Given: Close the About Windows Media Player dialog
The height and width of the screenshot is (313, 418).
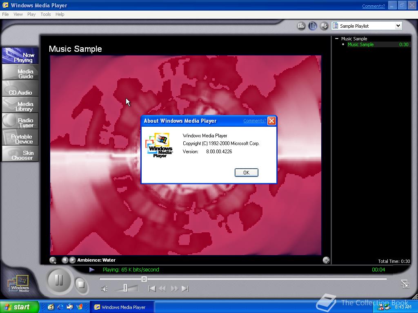Looking at the screenshot, I should coord(271,121).
